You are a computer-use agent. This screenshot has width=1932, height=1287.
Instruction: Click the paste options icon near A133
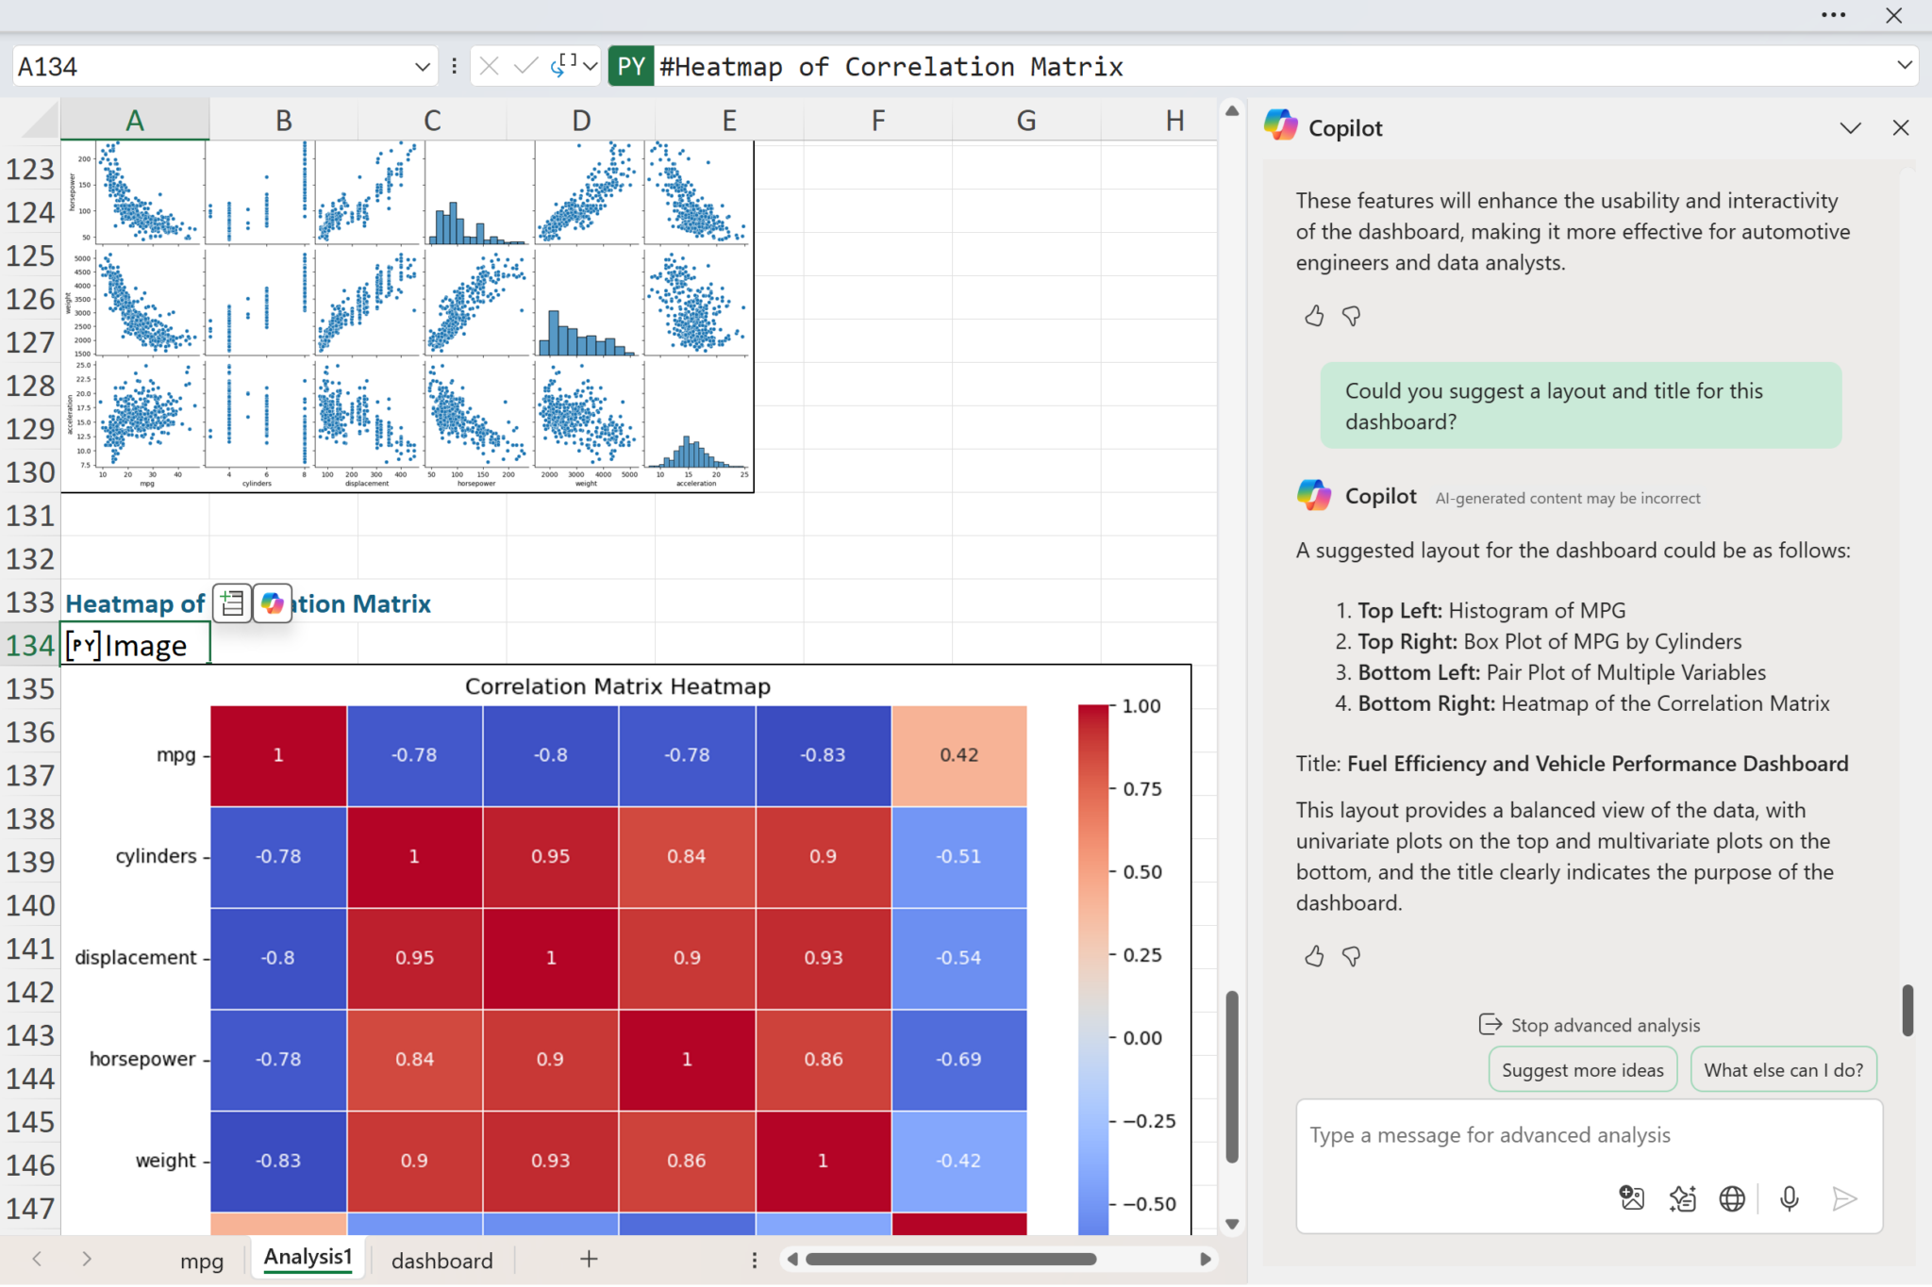(232, 603)
